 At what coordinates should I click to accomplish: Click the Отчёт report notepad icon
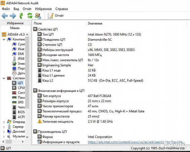(x=50, y=16)
